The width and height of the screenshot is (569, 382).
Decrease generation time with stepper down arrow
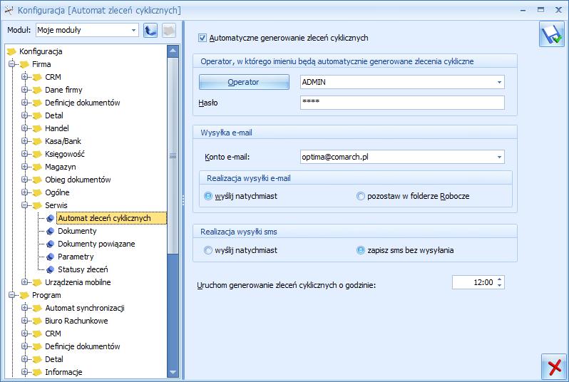click(x=500, y=286)
